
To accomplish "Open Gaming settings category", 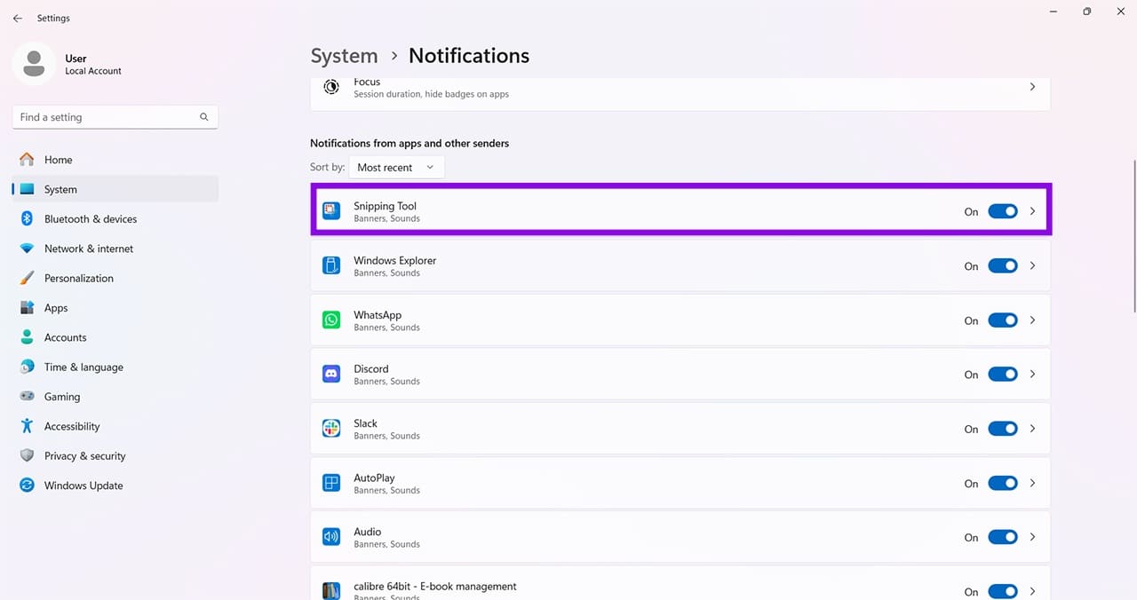I will click(x=115, y=397).
